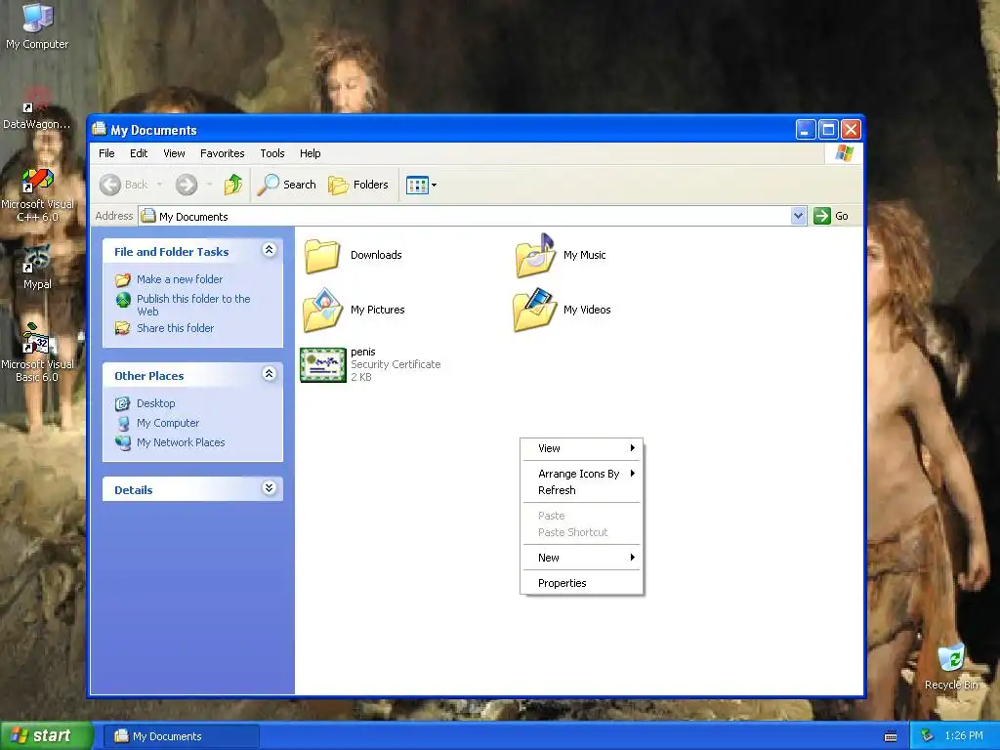Click the Windows flag logo in window

845,153
